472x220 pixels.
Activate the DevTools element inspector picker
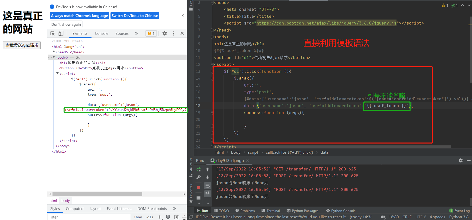[x=52, y=34]
